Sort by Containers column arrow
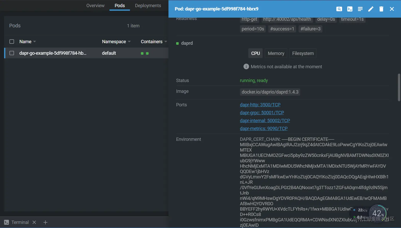This screenshot has width=401, height=228. pyautogui.click(x=166, y=42)
